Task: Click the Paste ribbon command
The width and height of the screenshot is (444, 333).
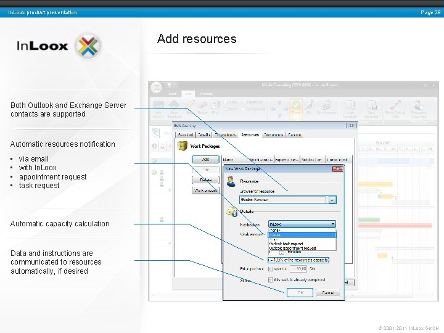Action: pos(231,109)
